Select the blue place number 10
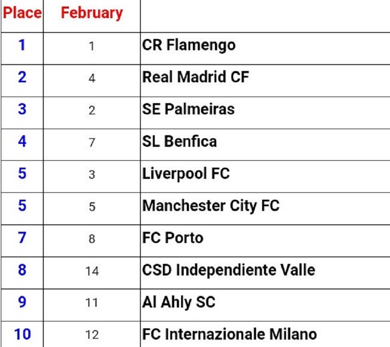Screen dimensions: 390x347 tap(22, 334)
